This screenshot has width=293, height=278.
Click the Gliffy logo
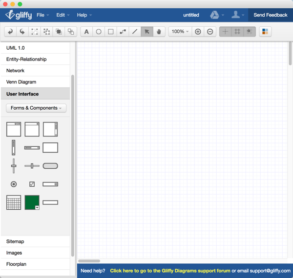pos(19,15)
